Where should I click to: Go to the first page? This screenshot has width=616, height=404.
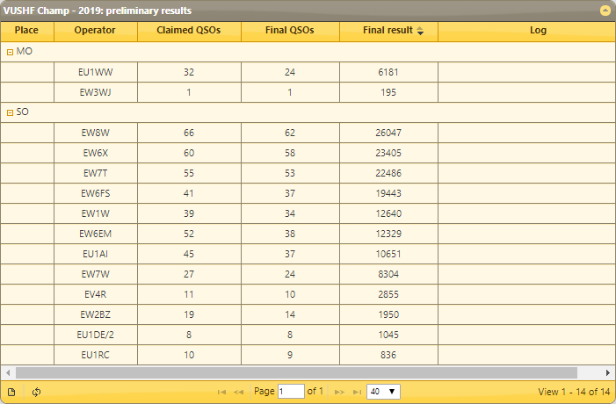pyautogui.click(x=221, y=392)
